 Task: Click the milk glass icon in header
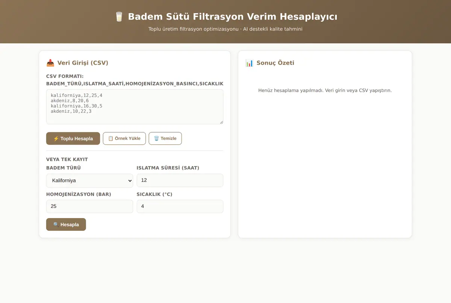(x=119, y=17)
